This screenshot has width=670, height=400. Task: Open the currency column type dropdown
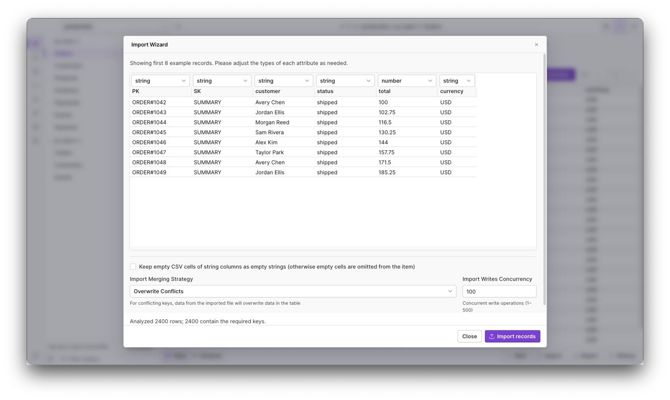(x=457, y=81)
